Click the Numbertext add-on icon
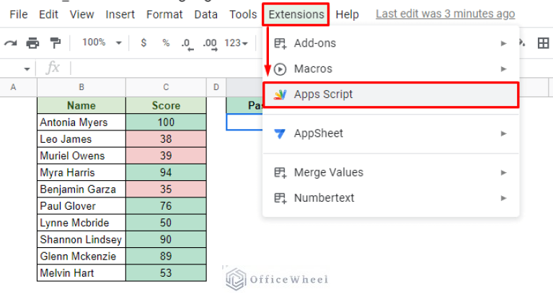 280,198
